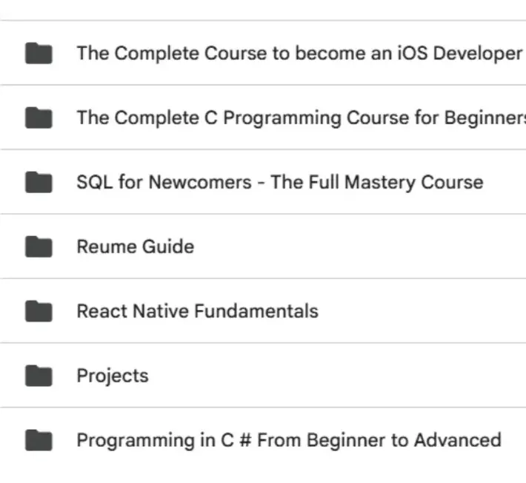Viewport: 526px width, 483px height.
Task: Select React Native Fundamentals row's empty area
Action: 422,311
